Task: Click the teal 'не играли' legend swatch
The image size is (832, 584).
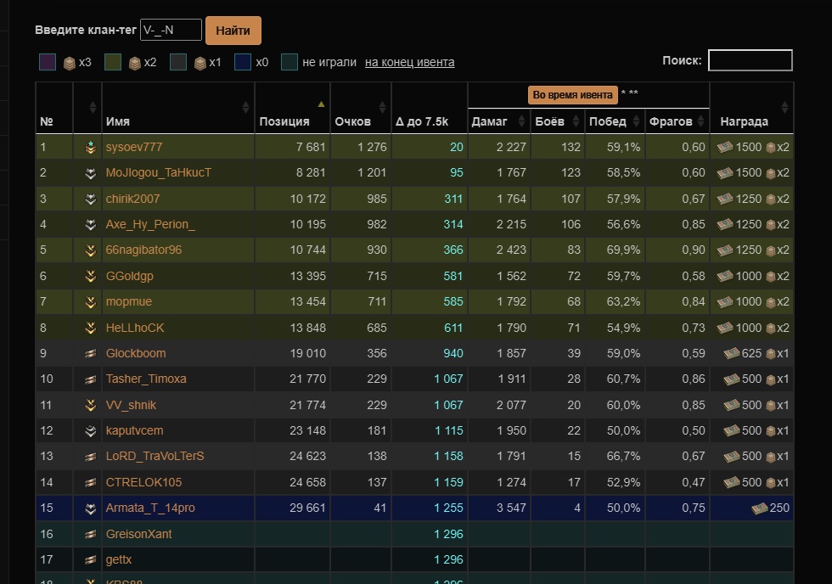Action: (290, 62)
